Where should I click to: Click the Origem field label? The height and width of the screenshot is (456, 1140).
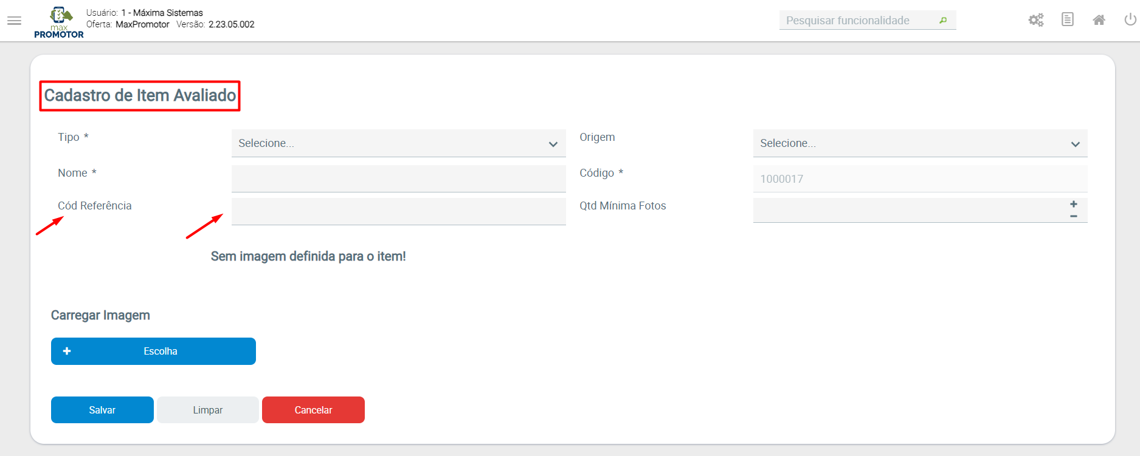point(597,137)
